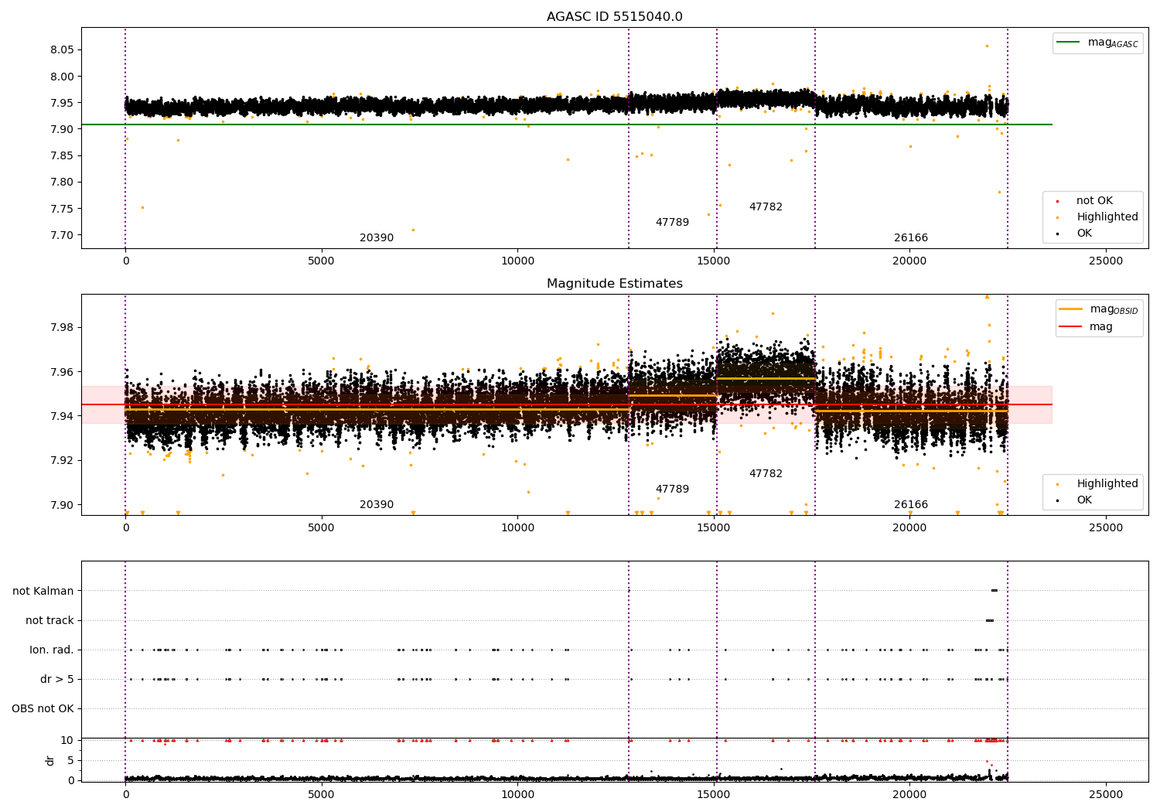Click obsid label 26166 in Magnitude Estimates plot
Viewport: 1160px width, 812px height.
(911, 505)
